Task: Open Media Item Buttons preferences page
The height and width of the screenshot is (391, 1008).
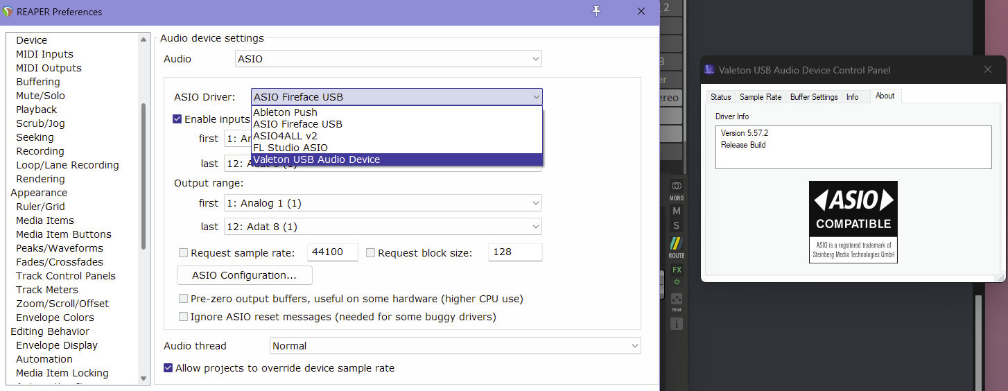Action: 64,234
